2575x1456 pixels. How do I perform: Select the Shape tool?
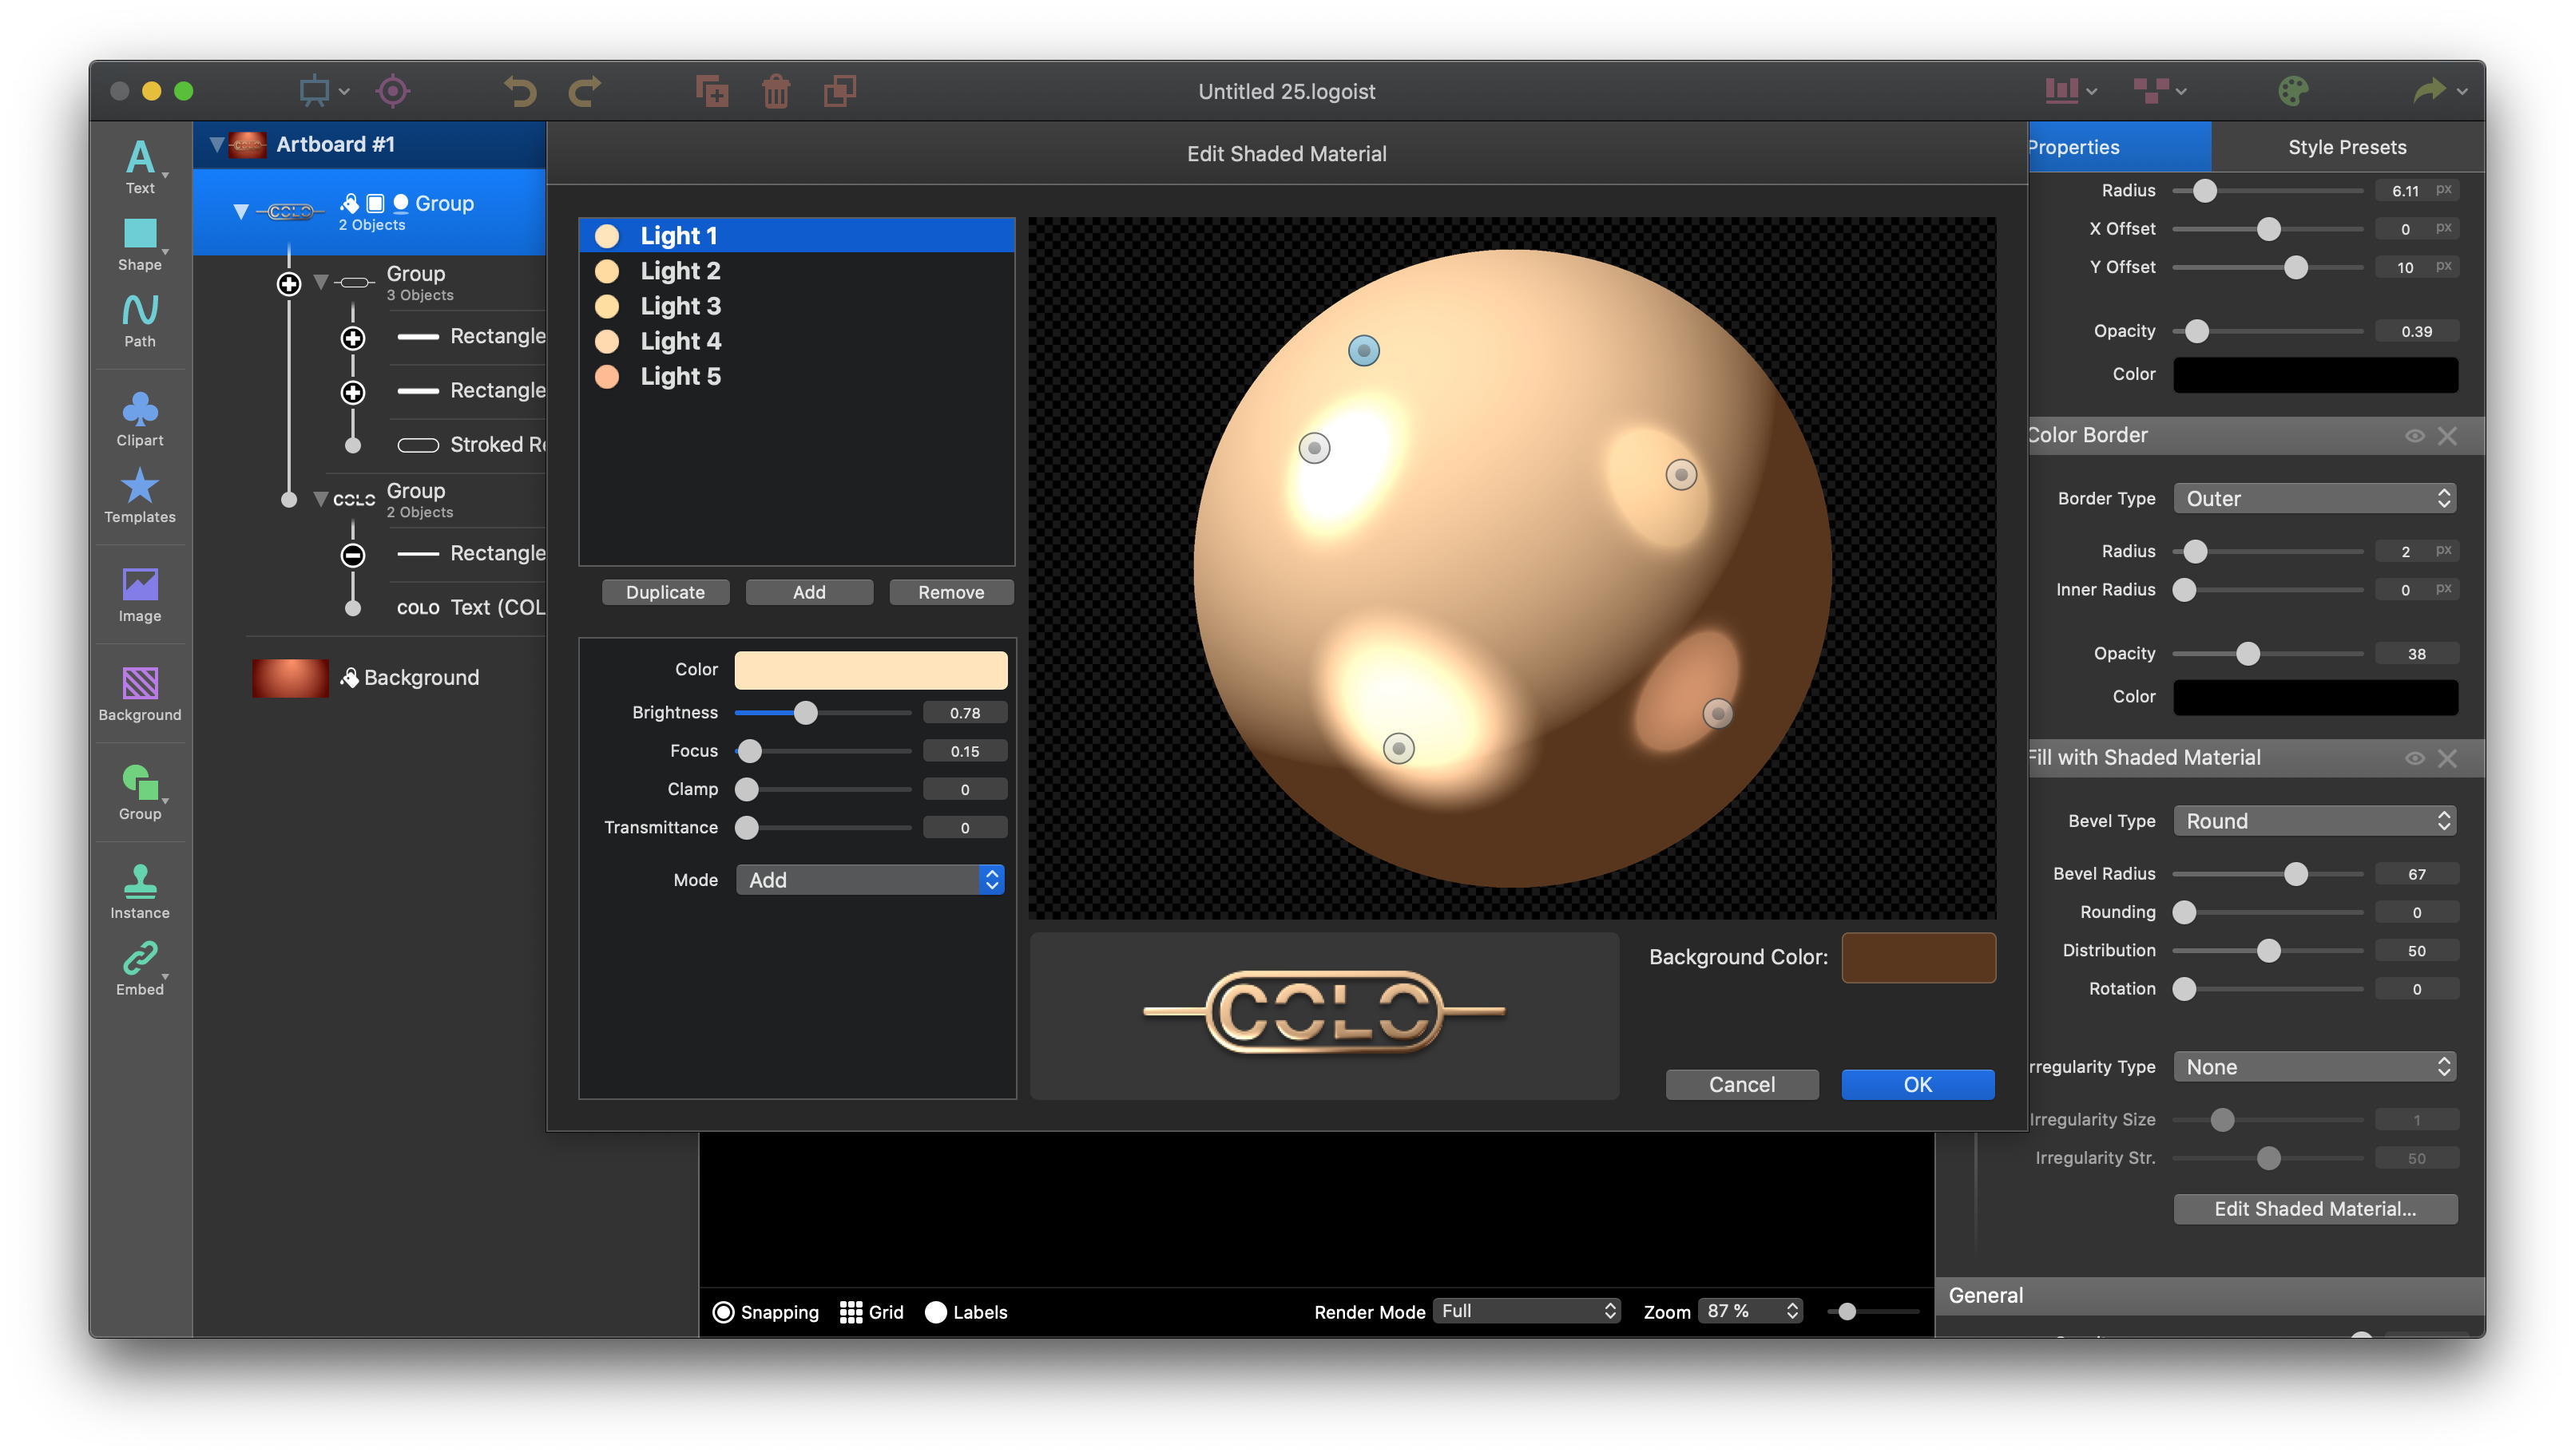coord(140,244)
